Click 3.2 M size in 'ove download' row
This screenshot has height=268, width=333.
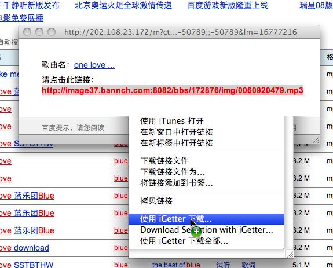click(x=301, y=248)
